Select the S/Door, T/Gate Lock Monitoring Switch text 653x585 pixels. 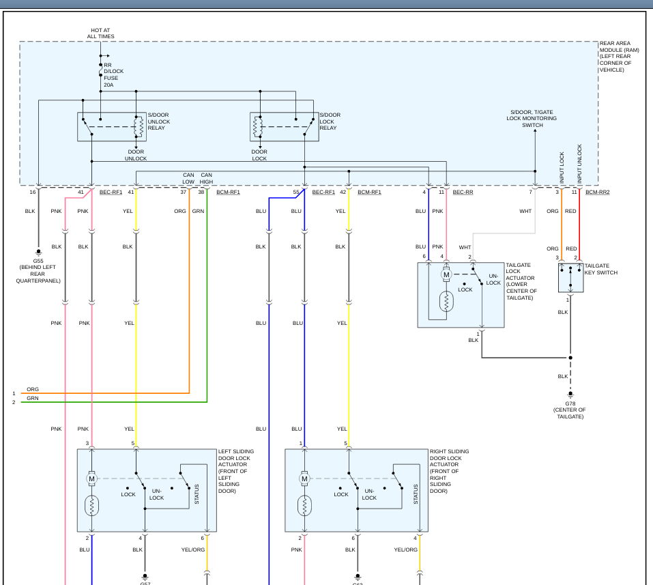(x=532, y=119)
